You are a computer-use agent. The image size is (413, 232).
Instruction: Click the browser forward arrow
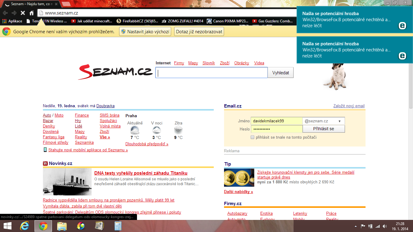point(14,13)
